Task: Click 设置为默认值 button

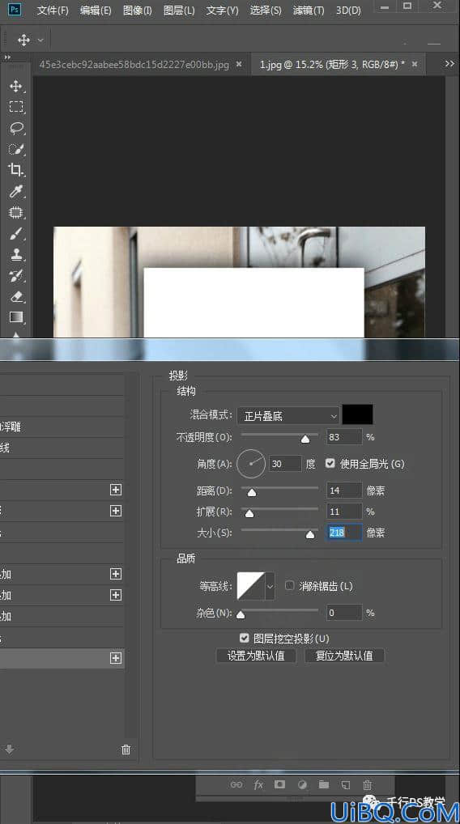Action: [255, 656]
